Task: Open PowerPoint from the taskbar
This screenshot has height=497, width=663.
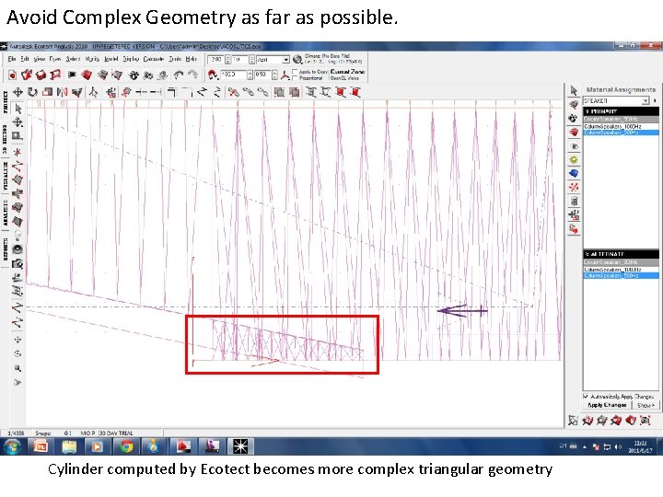Action: 41,446
